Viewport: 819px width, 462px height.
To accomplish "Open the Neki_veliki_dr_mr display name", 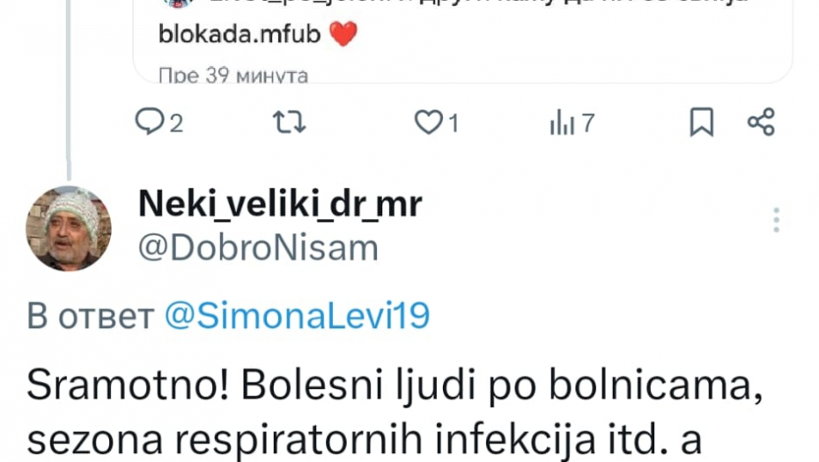I will [x=280, y=203].
